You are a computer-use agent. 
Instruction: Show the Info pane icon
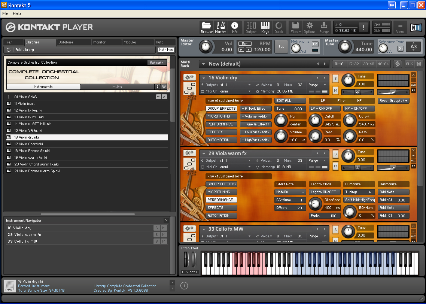coord(234,27)
